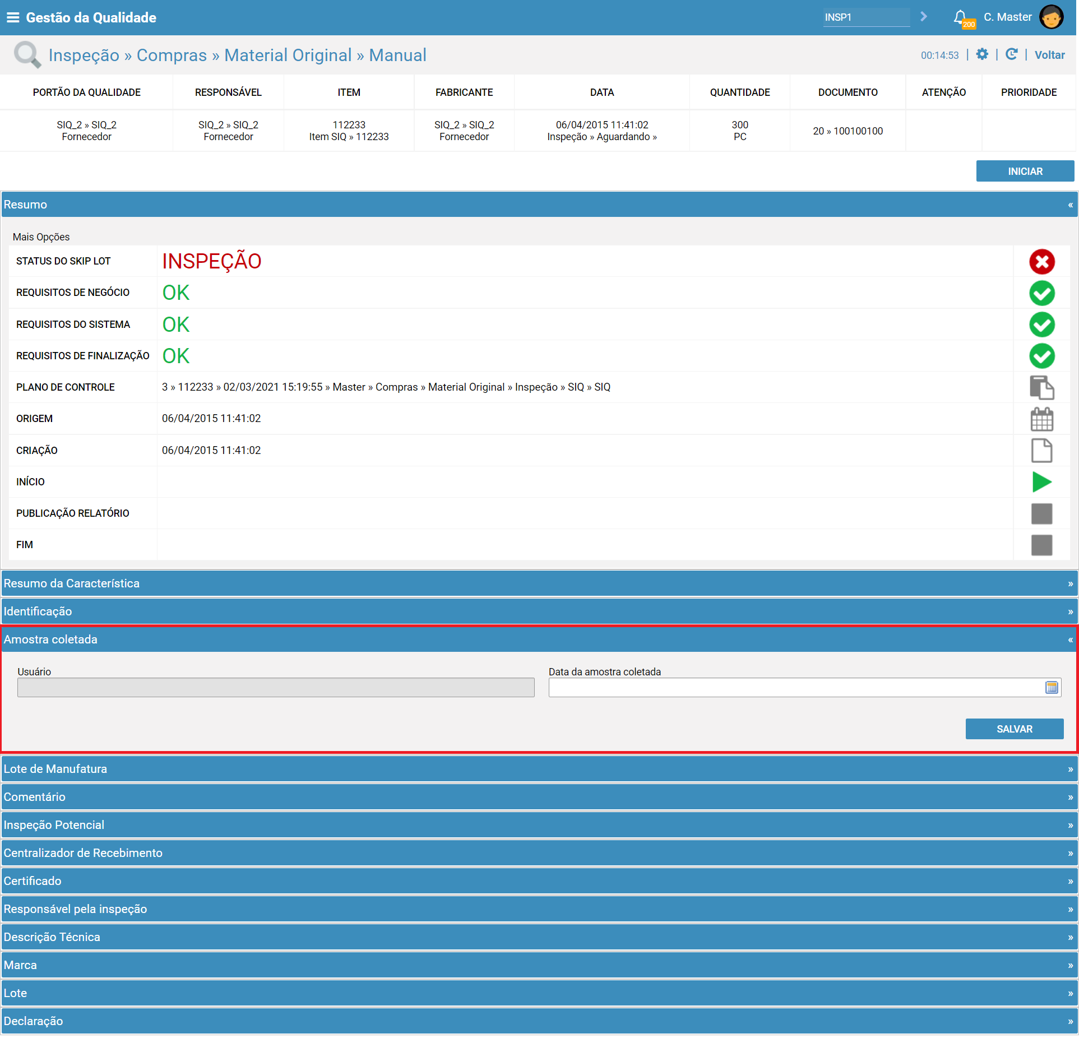Open the hamburger menu
This screenshot has height=1038, width=1079.
tap(12, 17)
